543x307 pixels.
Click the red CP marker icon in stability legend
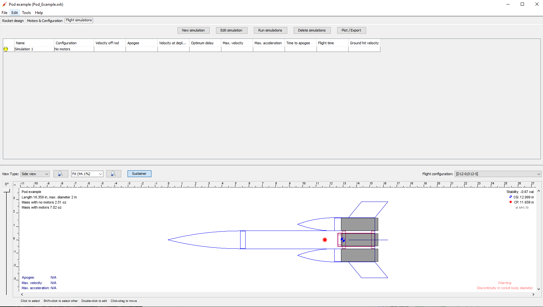(x=511, y=202)
